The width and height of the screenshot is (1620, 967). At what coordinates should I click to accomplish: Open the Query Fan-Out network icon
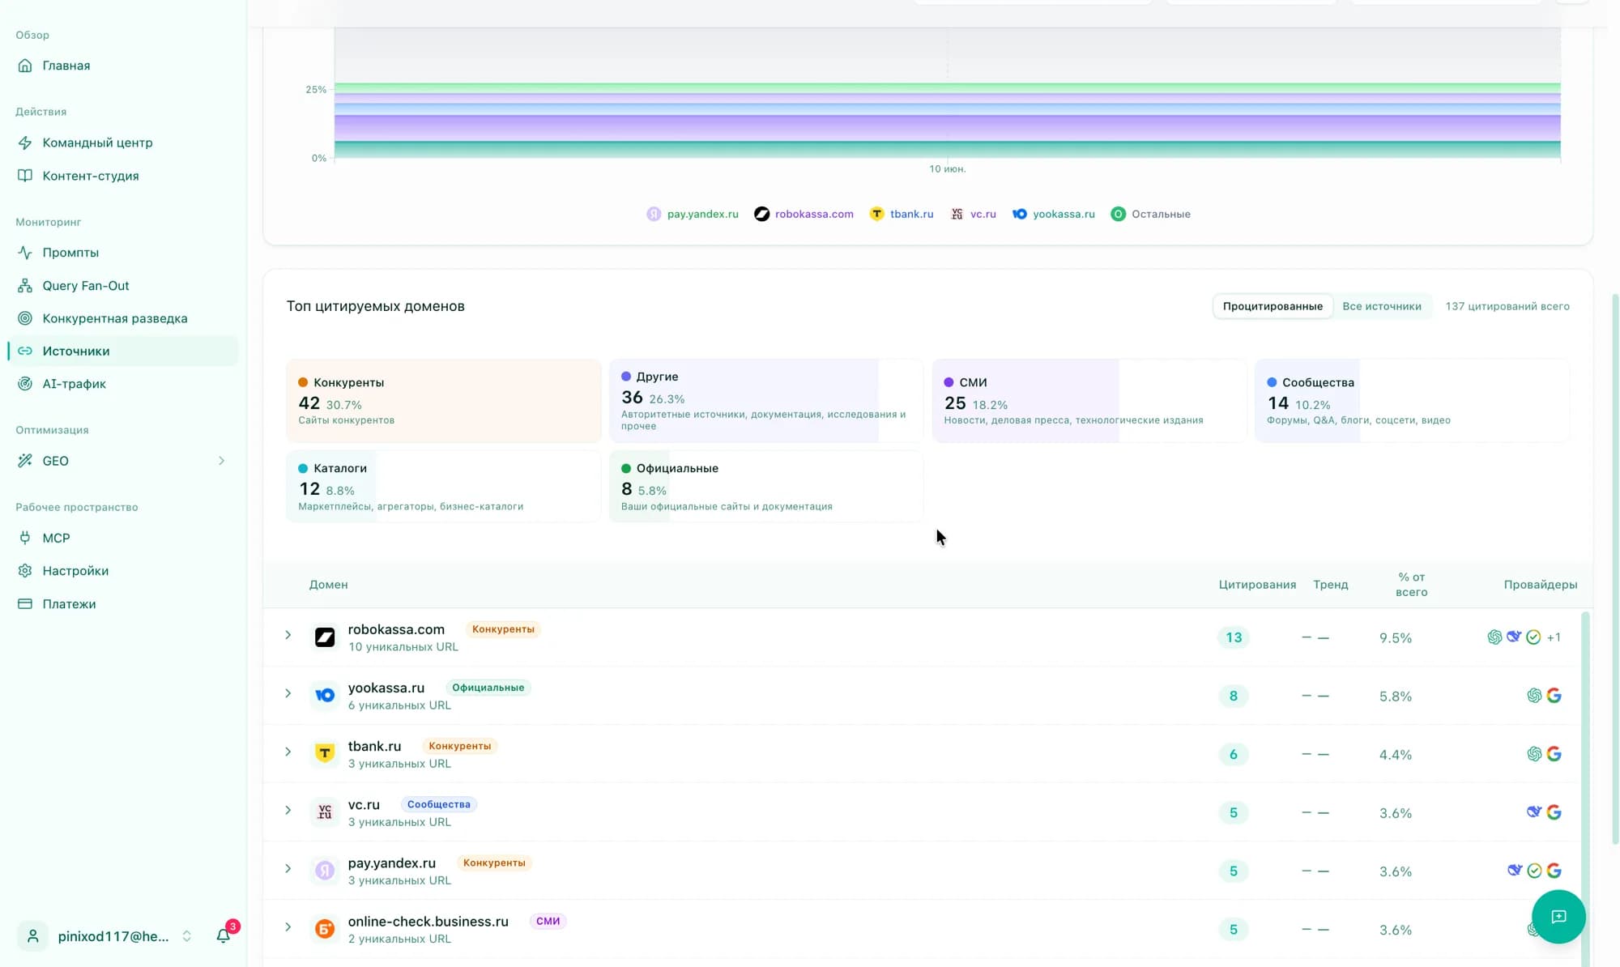[25, 286]
